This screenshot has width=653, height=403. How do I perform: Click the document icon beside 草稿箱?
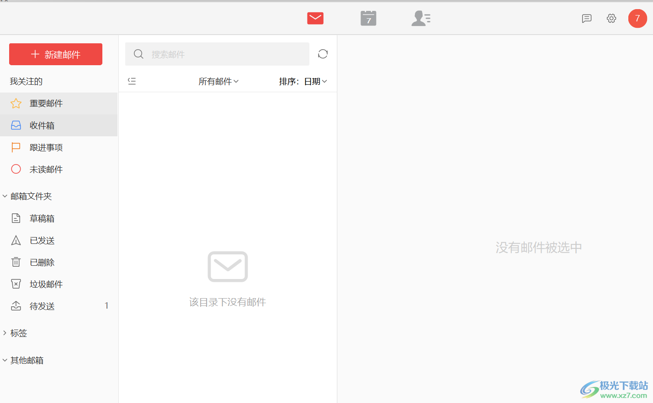(x=16, y=218)
